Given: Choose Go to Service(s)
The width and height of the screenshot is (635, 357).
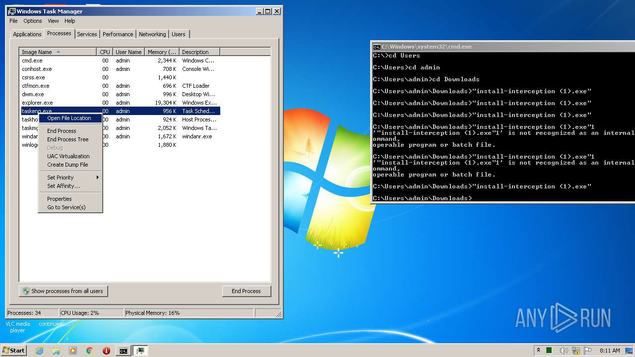Looking at the screenshot, I should click(70, 207).
